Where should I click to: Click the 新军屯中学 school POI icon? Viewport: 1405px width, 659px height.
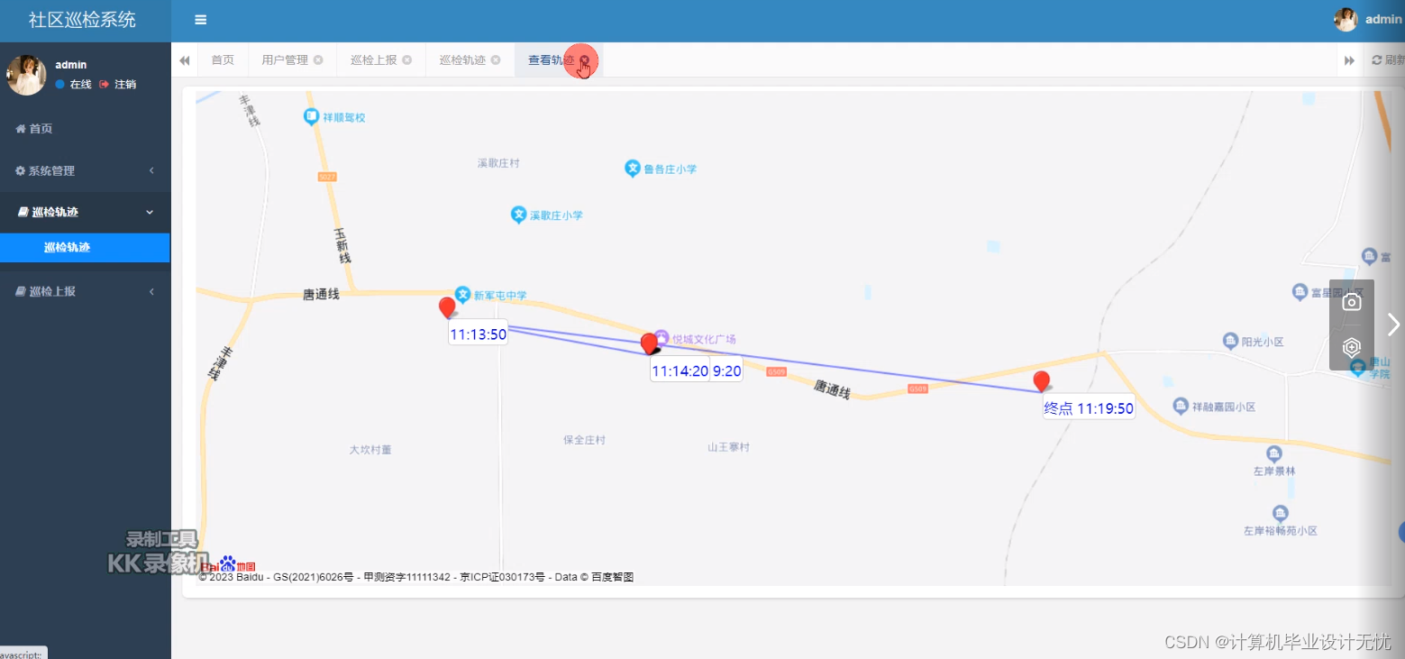(x=462, y=295)
